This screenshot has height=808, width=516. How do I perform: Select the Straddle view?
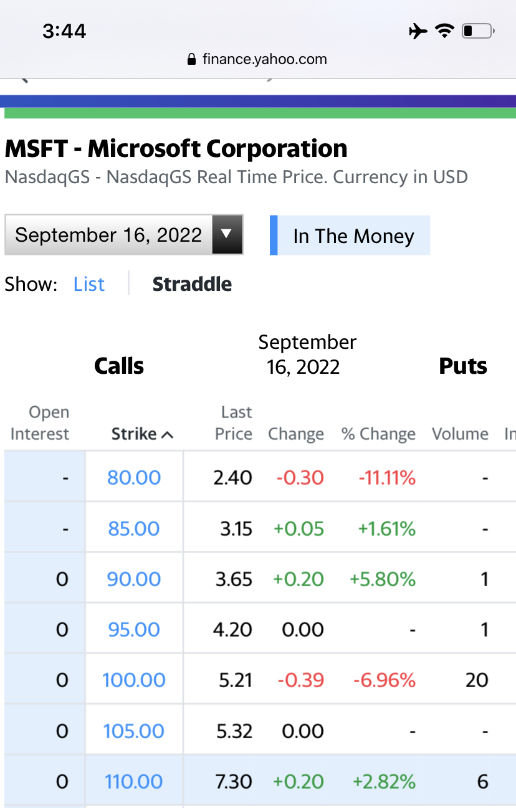(x=192, y=284)
